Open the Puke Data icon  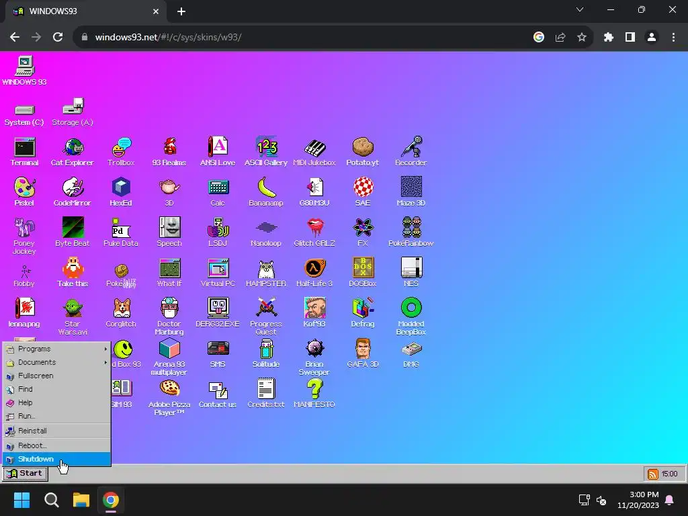tap(121, 232)
